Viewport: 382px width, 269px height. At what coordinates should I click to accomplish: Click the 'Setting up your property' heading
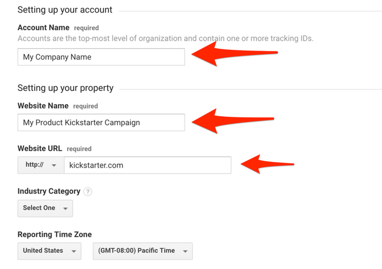pyautogui.click(x=65, y=88)
